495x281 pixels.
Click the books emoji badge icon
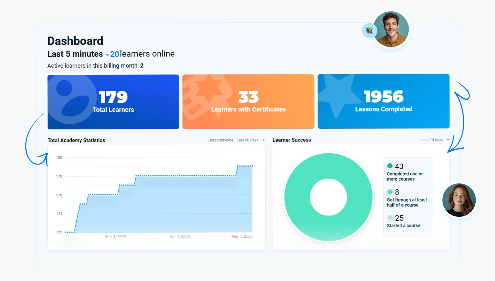369,31
